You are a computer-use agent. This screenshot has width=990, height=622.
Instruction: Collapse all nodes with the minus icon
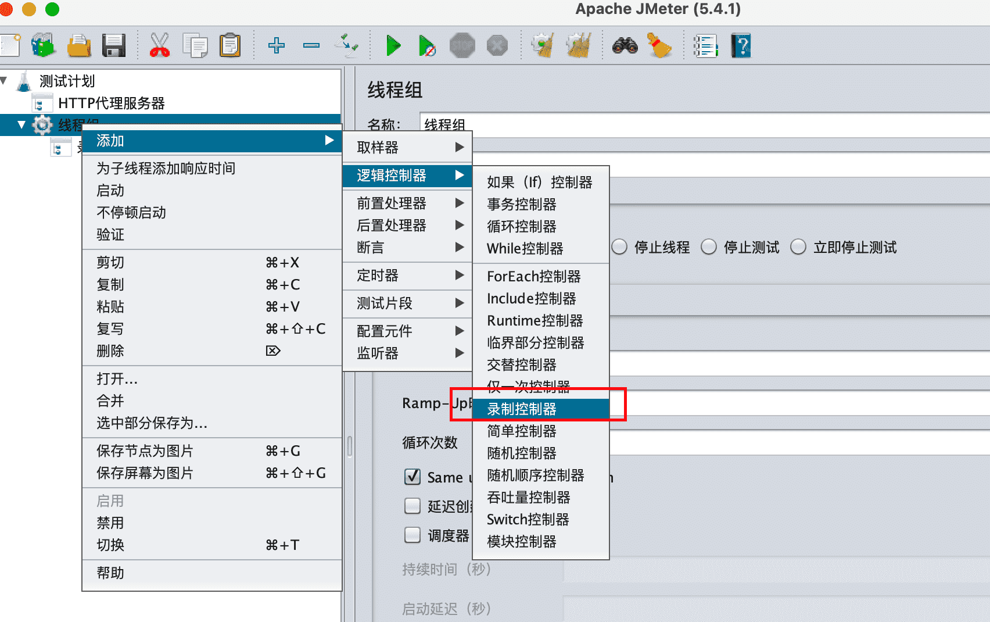click(x=311, y=45)
